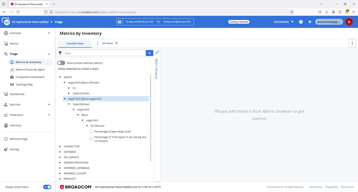Open the Topology Map sidebar item
The image size is (358, 192).
[x=24, y=84]
